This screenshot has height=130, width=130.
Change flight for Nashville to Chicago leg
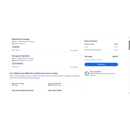pyautogui.click(x=74, y=50)
